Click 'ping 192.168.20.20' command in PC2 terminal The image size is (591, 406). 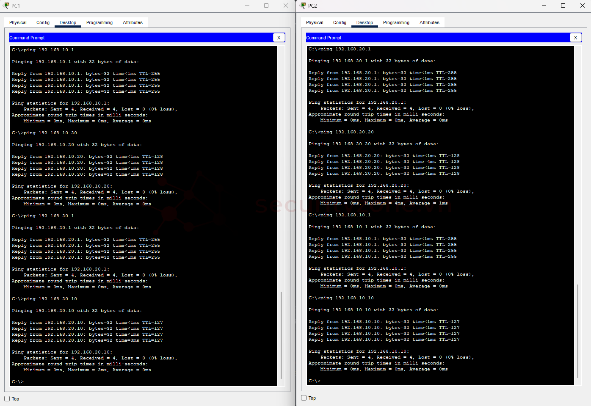[x=347, y=132]
